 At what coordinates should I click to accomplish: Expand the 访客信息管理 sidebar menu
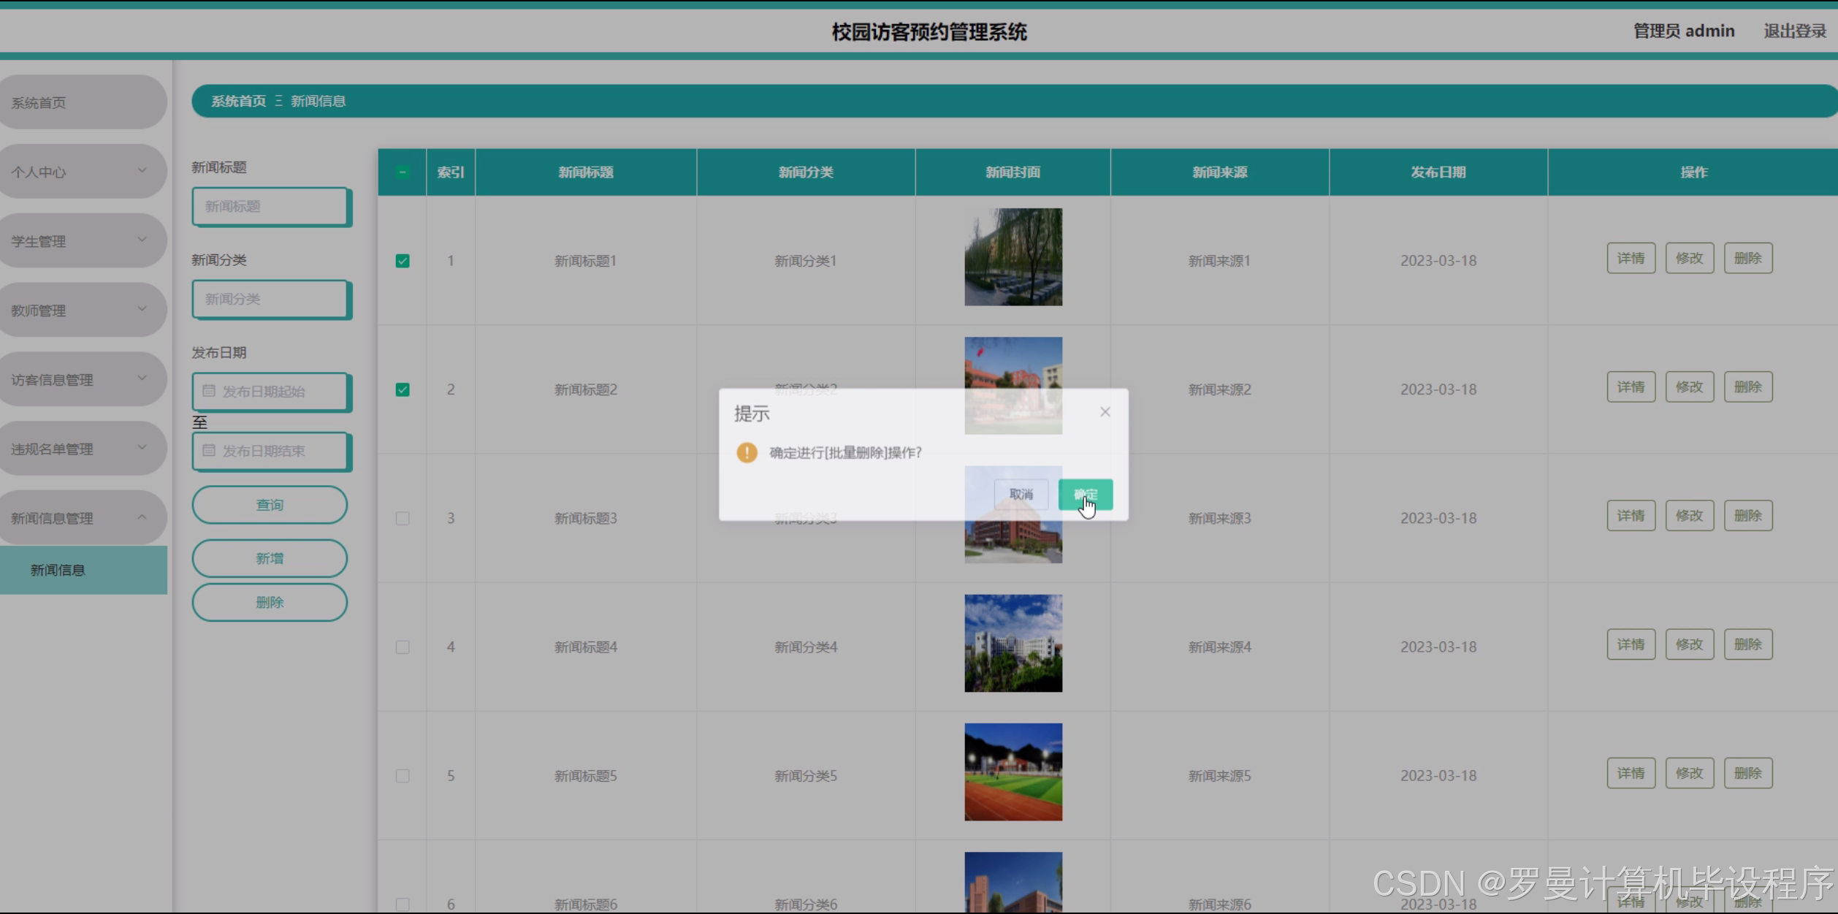click(x=82, y=379)
